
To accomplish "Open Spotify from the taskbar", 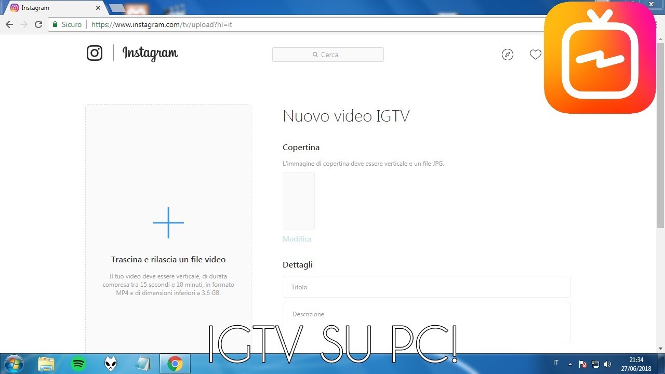I will click(x=78, y=364).
